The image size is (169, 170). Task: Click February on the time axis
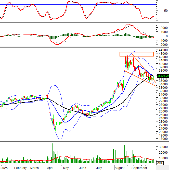pos(20,168)
